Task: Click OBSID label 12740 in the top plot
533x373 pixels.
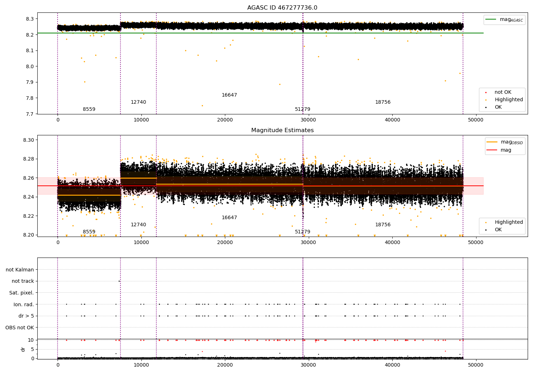Action: (138, 102)
